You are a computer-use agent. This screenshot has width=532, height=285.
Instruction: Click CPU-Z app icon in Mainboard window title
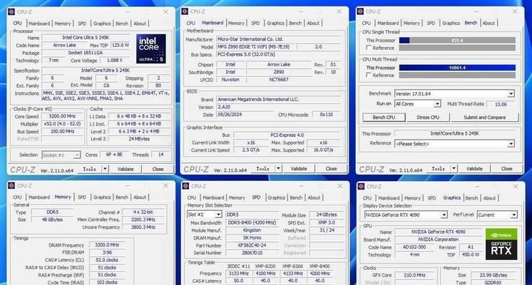tap(185, 11)
